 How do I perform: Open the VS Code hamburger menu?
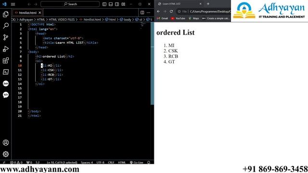click(x=13, y=4)
